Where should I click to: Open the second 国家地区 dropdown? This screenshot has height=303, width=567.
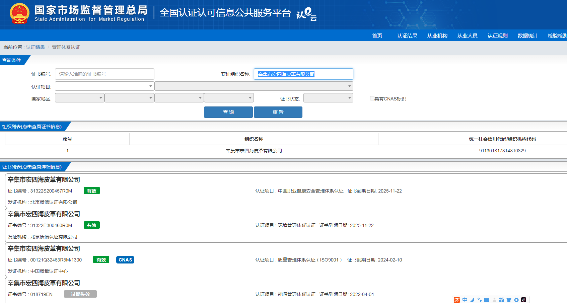(129, 98)
